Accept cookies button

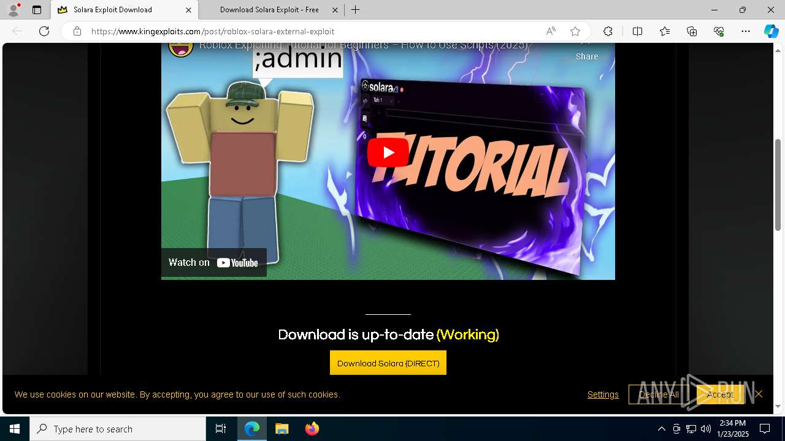720,394
